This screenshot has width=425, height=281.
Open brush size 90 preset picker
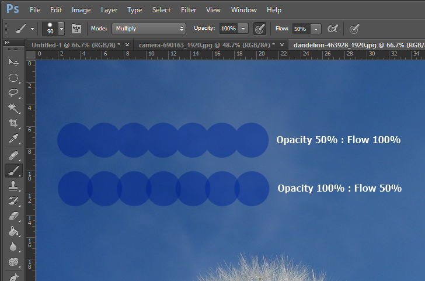click(61, 29)
